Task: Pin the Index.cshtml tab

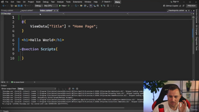Action: click(x=55, y=11)
